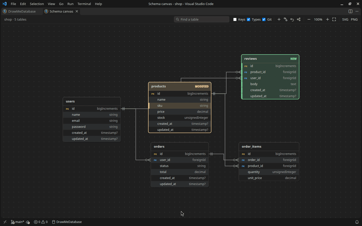Click the main* git branch indicator
The image size is (362, 226).
[x=17, y=222]
